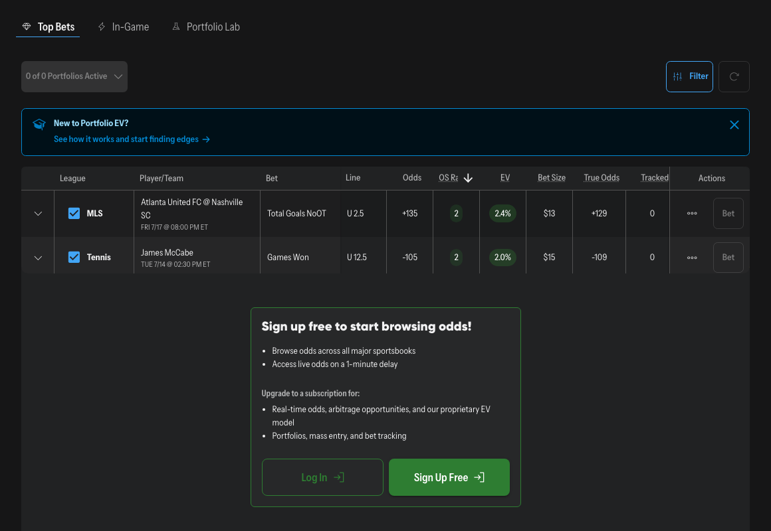The width and height of the screenshot is (771, 531).
Task: Click the graduation cap icon in banner
Action: coord(39,123)
